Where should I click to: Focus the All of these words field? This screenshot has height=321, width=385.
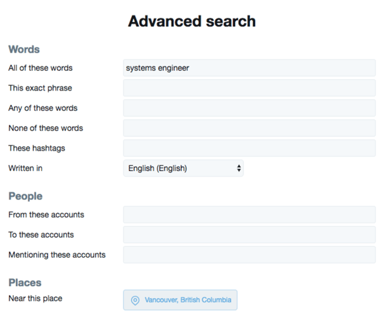coord(249,68)
